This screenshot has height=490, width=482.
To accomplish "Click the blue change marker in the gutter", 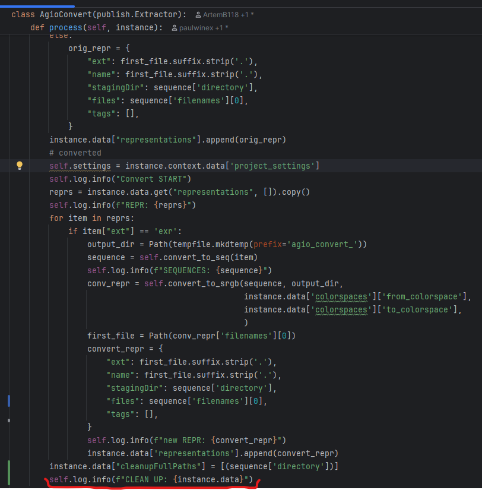I will tap(9, 401).
